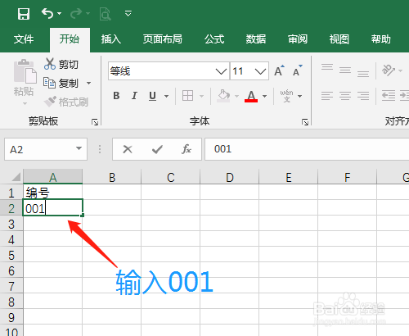Click the align left icon

(x=327, y=96)
